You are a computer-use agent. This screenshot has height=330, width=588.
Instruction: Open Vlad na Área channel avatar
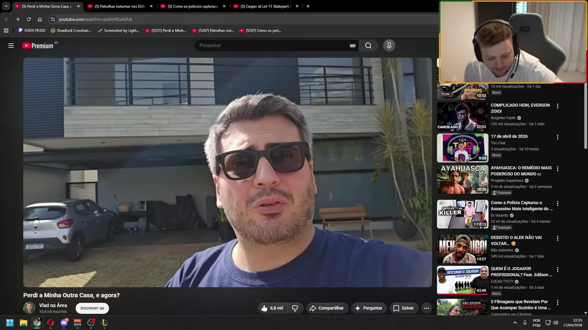(29, 308)
